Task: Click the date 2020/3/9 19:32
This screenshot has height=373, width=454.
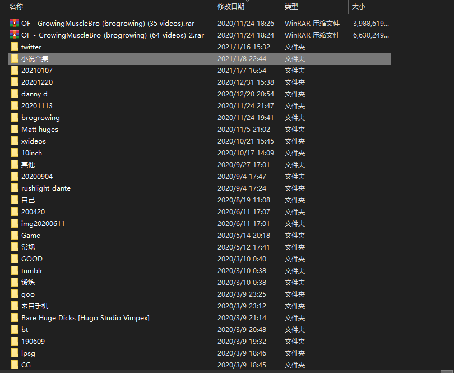Action: [x=242, y=342]
